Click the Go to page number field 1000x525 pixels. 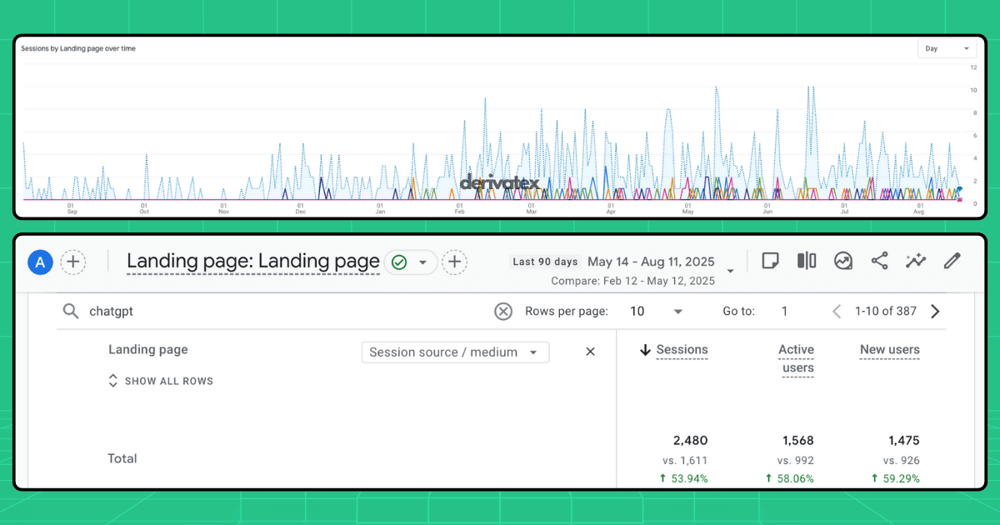[x=784, y=311]
